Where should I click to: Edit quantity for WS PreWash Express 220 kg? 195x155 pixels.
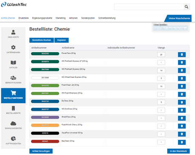[161, 70]
